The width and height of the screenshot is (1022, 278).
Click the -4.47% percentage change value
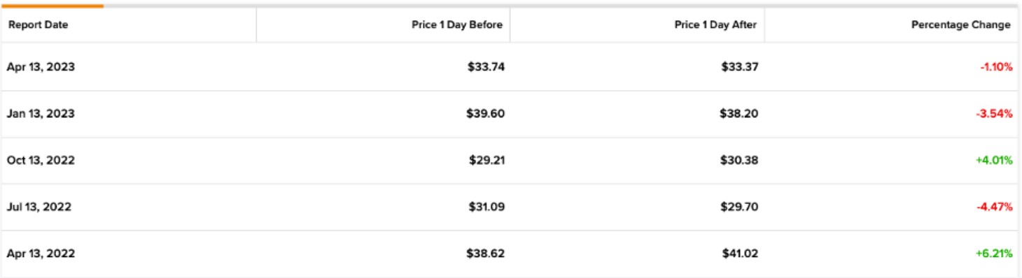tap(994, 207)
